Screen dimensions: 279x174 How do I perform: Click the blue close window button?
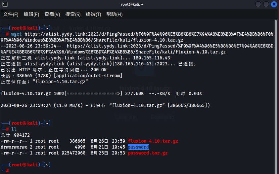click(274, 4)
